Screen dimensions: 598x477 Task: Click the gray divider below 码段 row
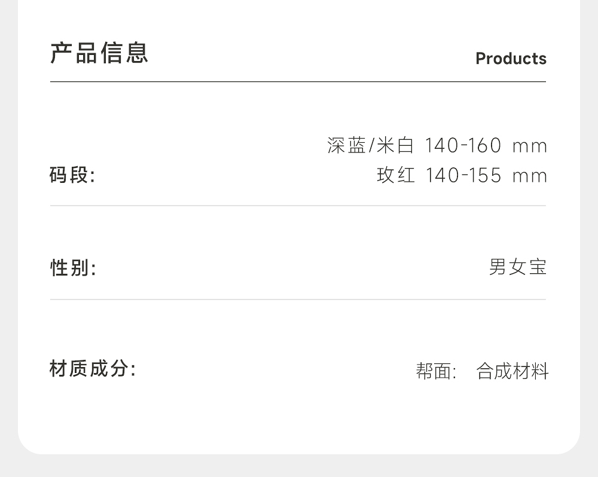click(x=298, y=206)
